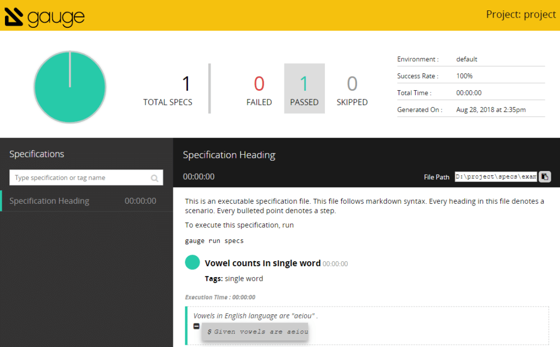Click the green pass-rate pie chart
560x347 pixels.
pyautogui.click(x=70, y=87)
